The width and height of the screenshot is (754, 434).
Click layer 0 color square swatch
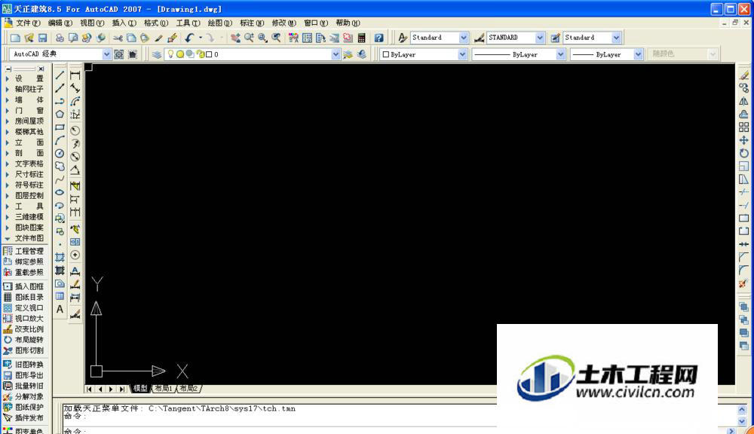click(209, 54)
